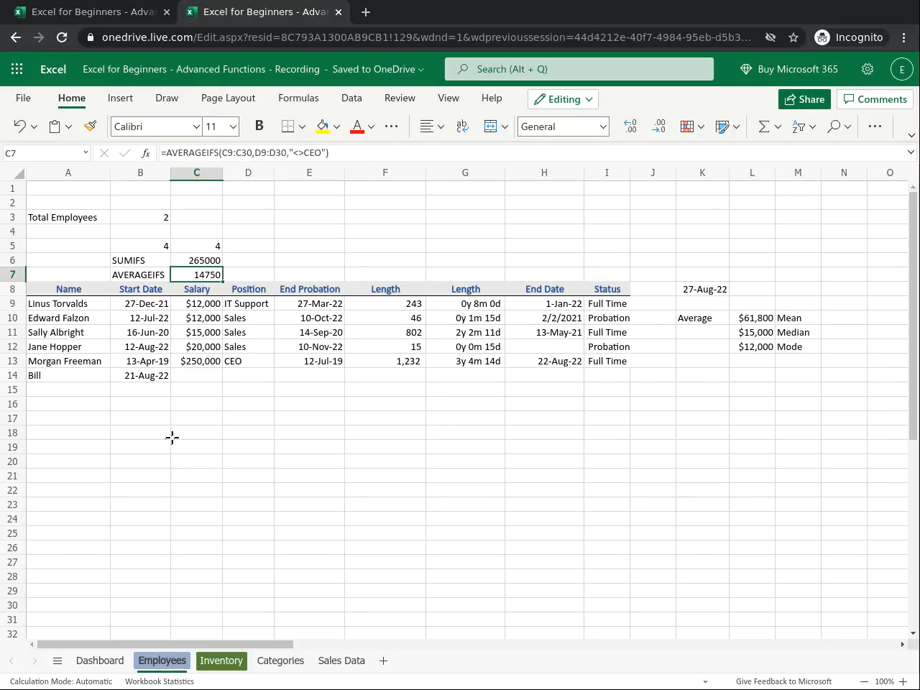Open the Editing mode dropdown
The width and height of the screenshot is (920, 690).
pos(563,99)
